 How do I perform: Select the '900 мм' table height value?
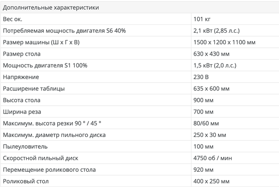pos(203,100)
